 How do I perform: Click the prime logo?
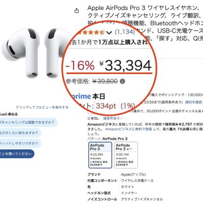tap(81, 96)
